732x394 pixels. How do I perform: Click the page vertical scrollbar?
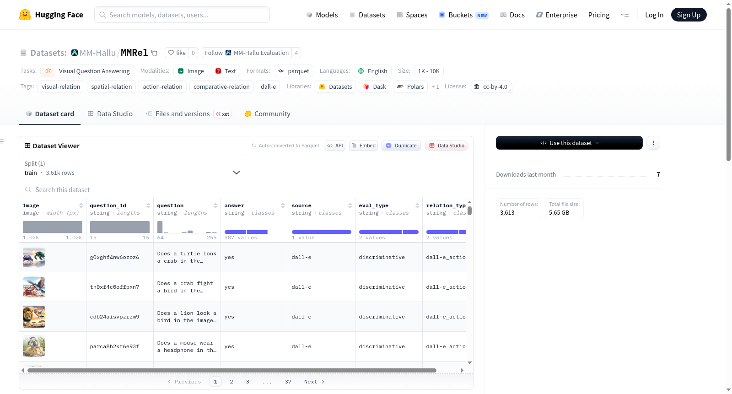[729, 85]
